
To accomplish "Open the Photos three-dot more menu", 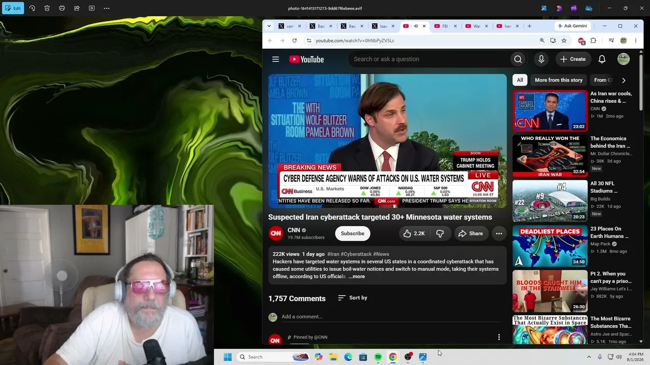I will (x=107, y=8).
